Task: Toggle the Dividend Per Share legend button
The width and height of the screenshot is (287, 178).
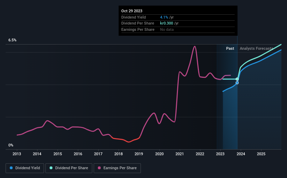Action: tap(69, 168)
